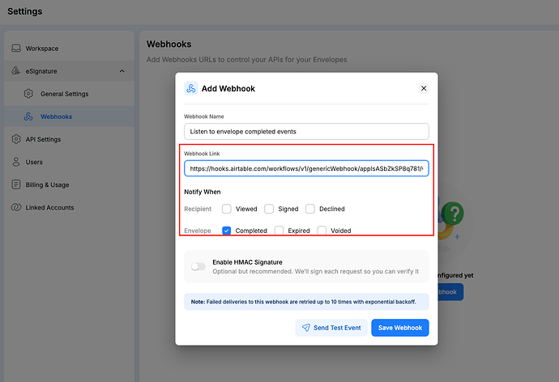
Task: Click the webhook icon beside Add Webhook
Action: coord(191,88)
